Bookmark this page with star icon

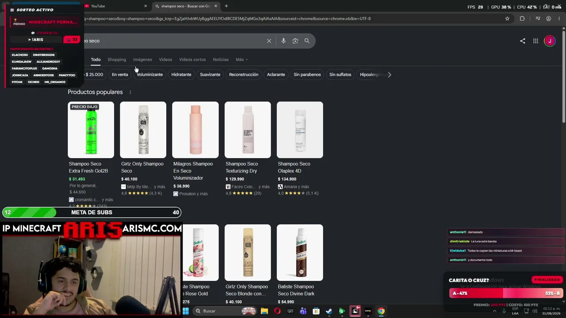(507, 19)
